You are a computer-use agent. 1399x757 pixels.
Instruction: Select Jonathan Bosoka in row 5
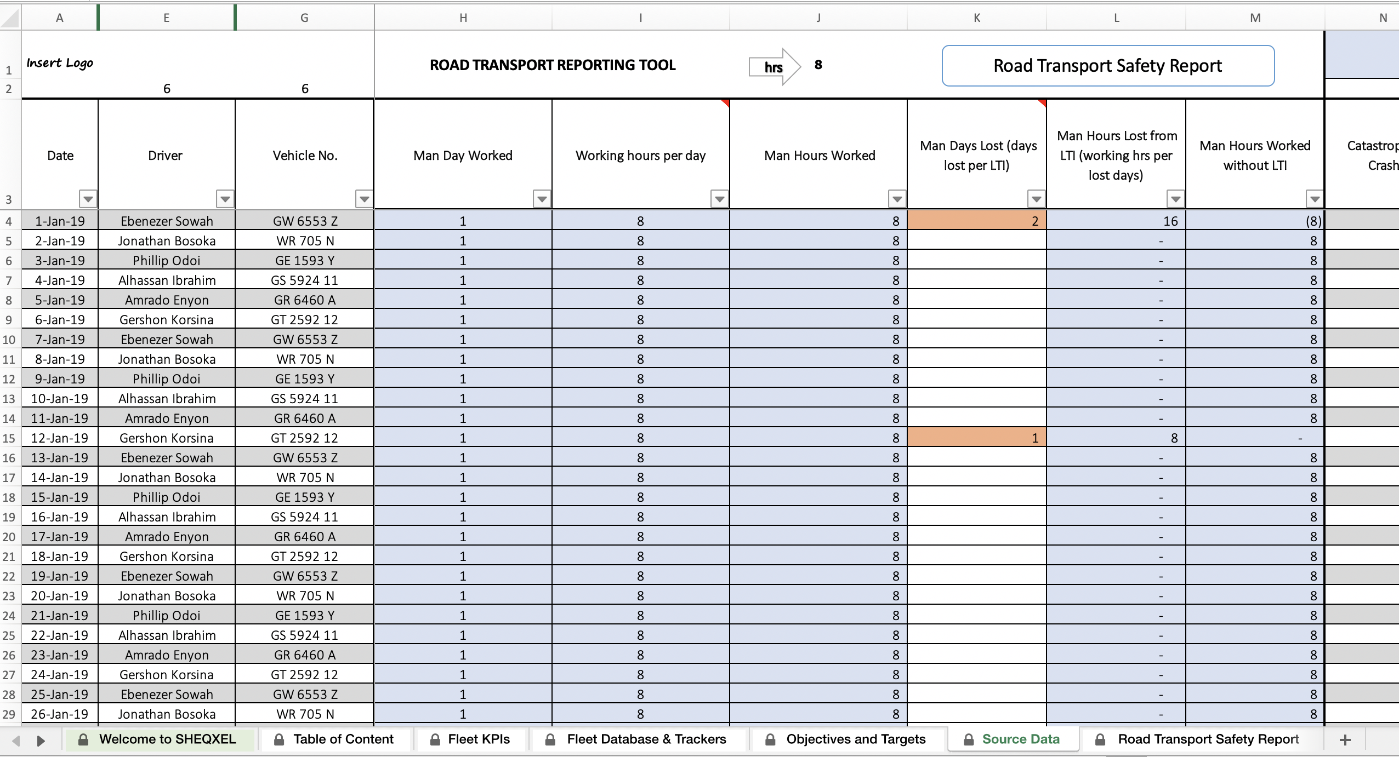[167, 241]
